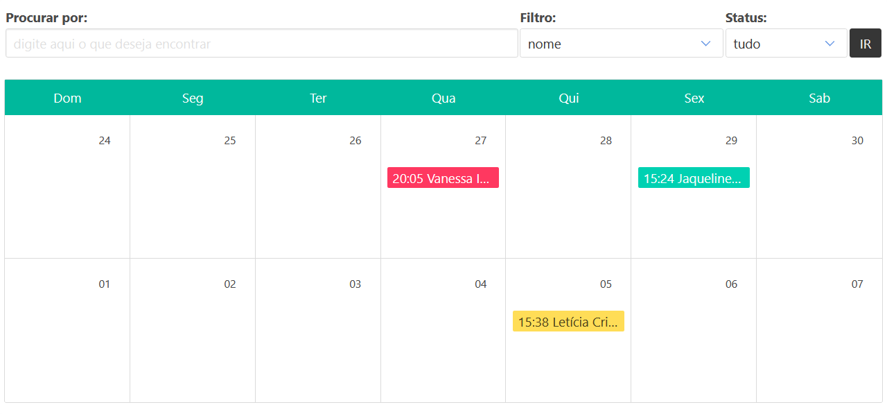Select the Qua column header
The image size is (887, 414).
point(443,98)
